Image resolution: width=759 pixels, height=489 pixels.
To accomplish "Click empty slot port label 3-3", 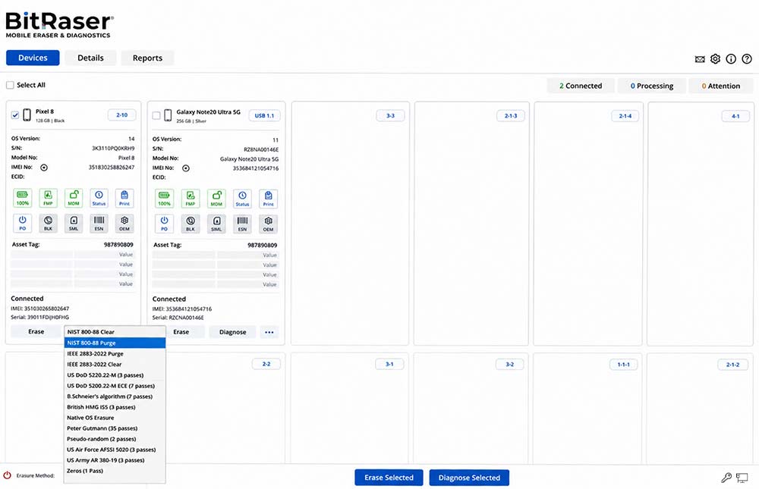I will click(390, 115).
